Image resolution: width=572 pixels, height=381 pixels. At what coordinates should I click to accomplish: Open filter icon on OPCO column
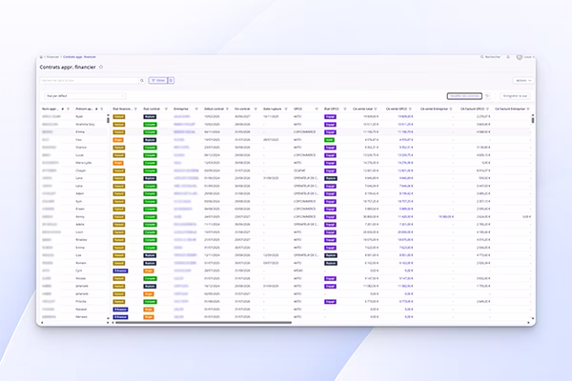coord(317,109)
